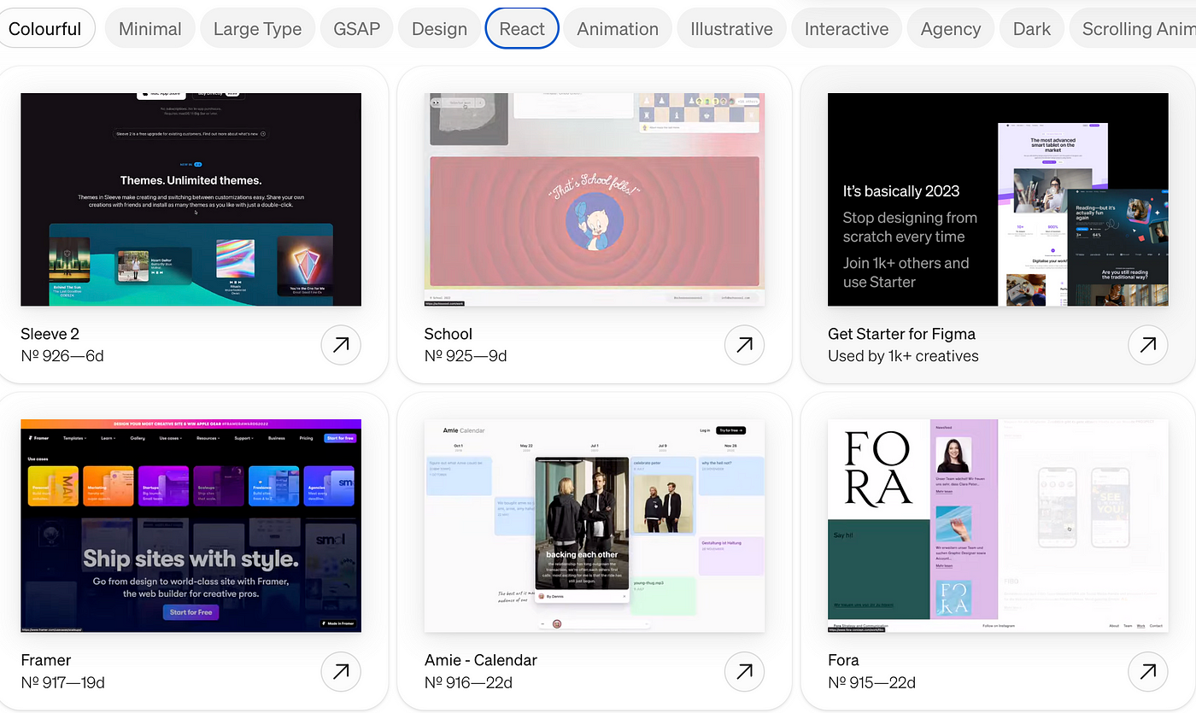Open the Fora preview thumbnail
Image resolution: width=1196 pixels, height=713 pixels.
click(x=998, y=526)
